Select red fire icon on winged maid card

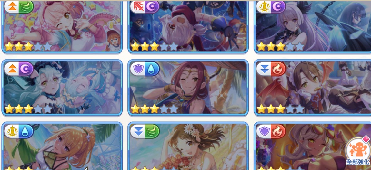(x=277, y=69)
